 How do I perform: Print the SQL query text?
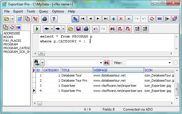(x=86, y=29)
